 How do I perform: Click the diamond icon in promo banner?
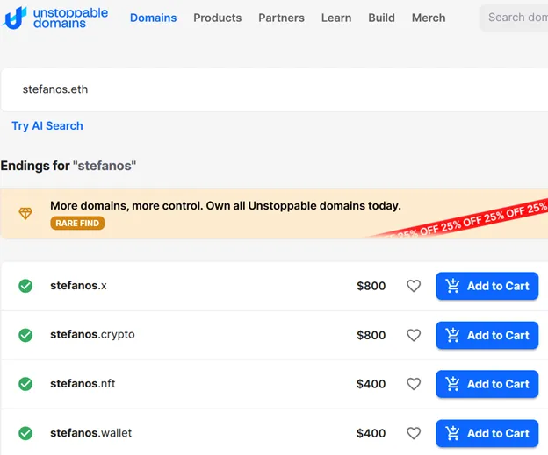click(x=25, y=213)
